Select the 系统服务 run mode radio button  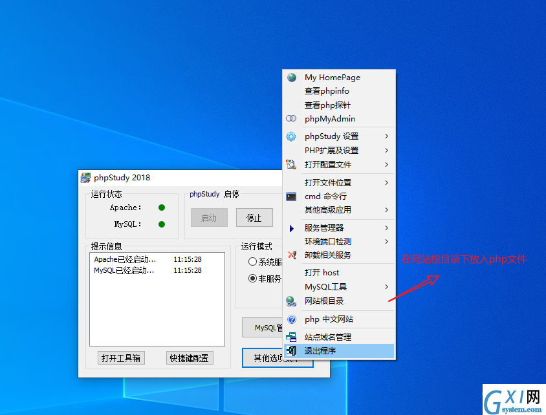pos(252,262)
